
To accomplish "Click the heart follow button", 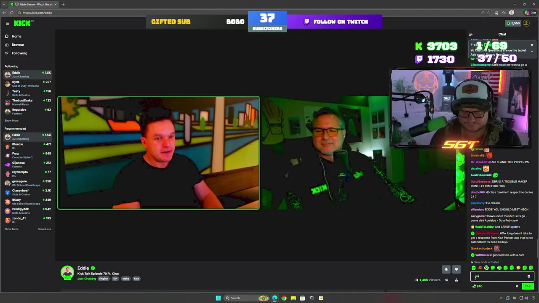I will [x=456, y=269].
